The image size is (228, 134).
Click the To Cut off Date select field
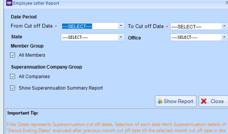pos(199,26)
